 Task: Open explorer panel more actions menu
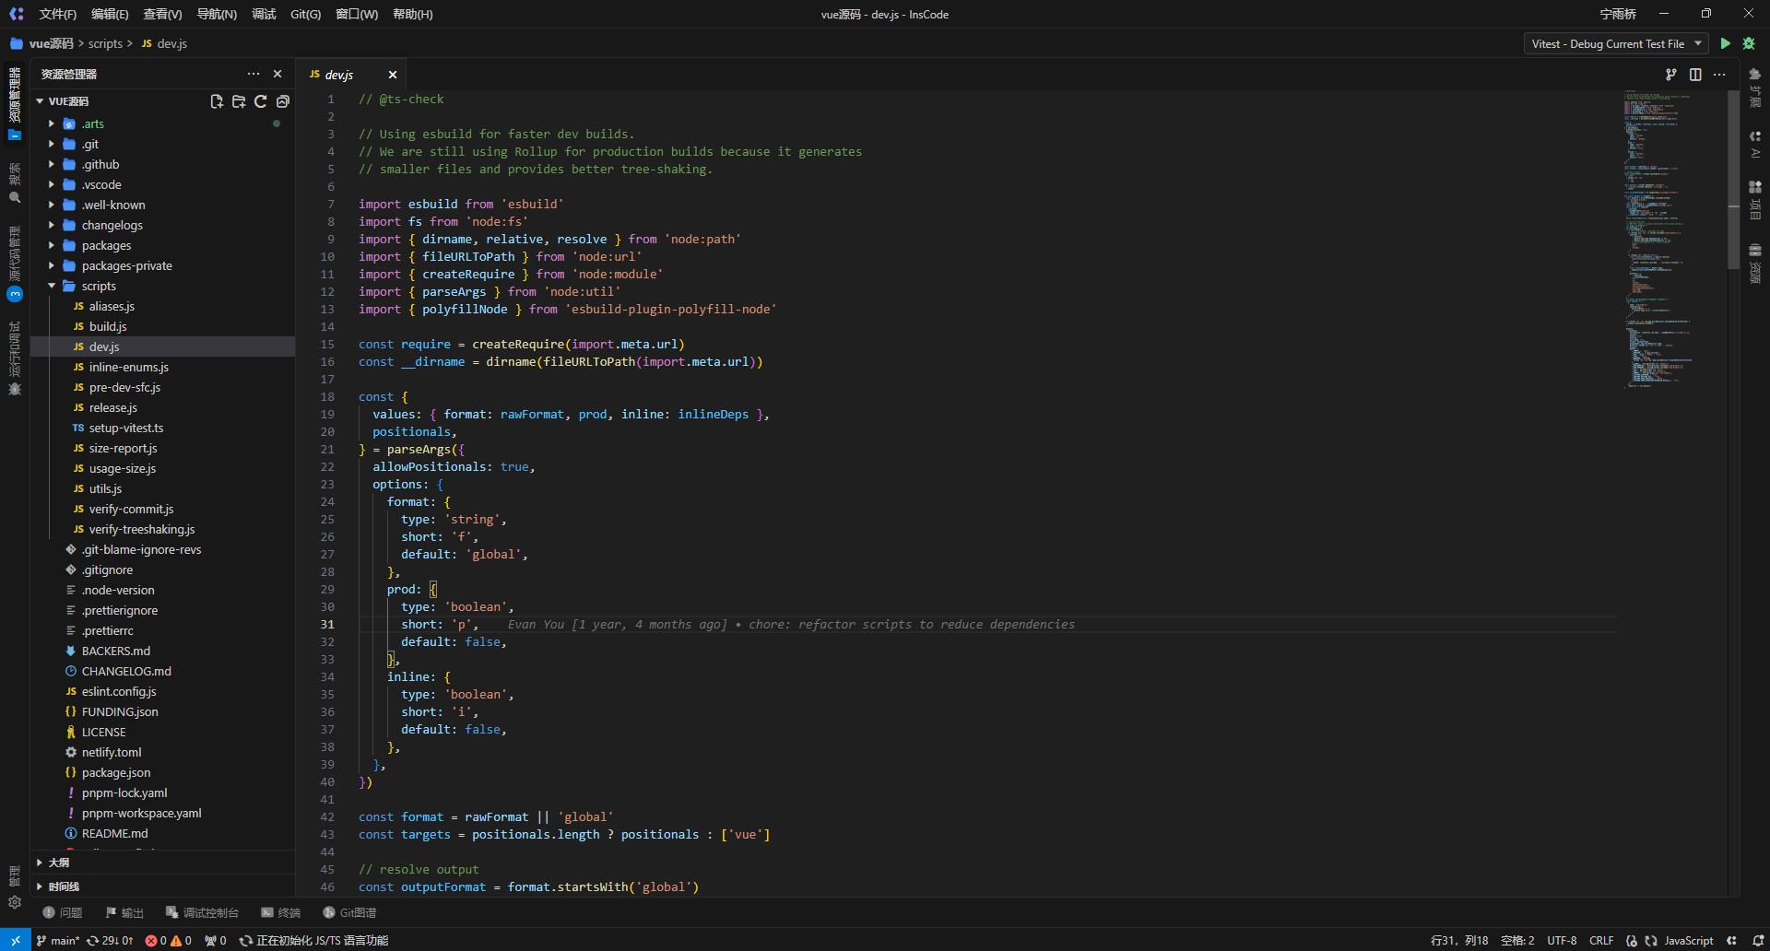coord(254,74)
